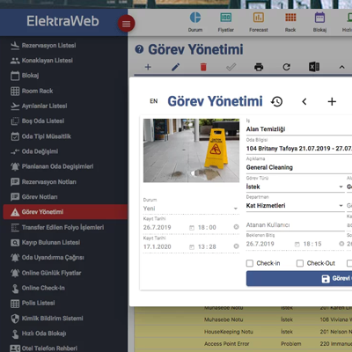The width and height of the screenshot is (352, 352).
Task: Click the Açıklama field showing General Cleaning
Action: pyautogui.click(x=299, y=167)
